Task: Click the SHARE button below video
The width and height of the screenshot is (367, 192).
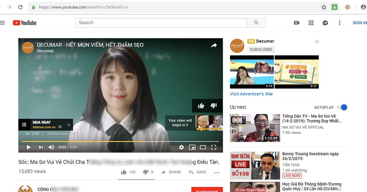Action: (171, 172)
